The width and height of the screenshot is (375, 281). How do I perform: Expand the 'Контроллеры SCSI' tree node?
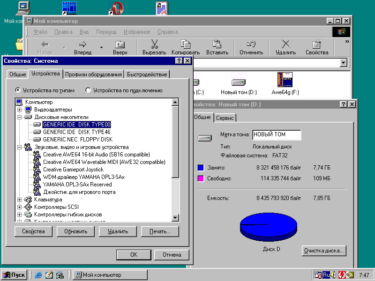[x=20, y=207]
